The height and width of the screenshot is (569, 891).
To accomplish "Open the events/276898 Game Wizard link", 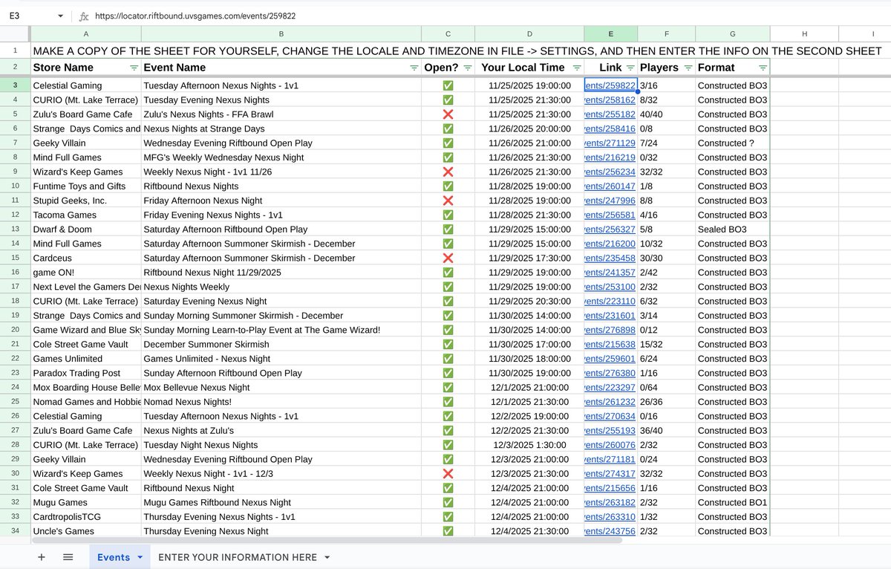I will click(610, 330).
